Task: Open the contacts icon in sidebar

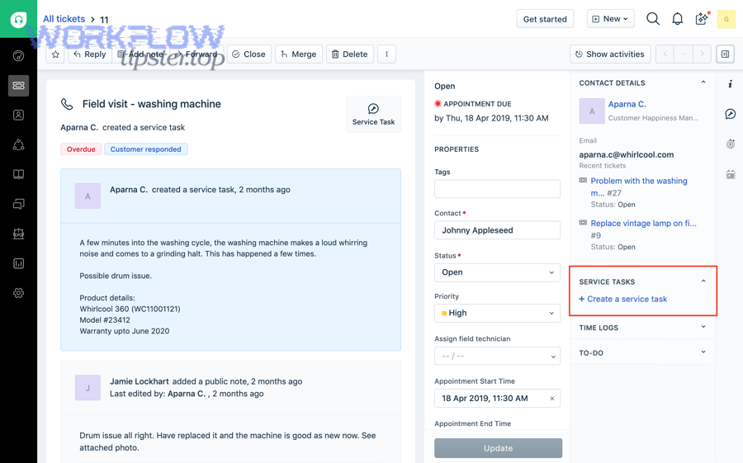Action: pos(18,116)
